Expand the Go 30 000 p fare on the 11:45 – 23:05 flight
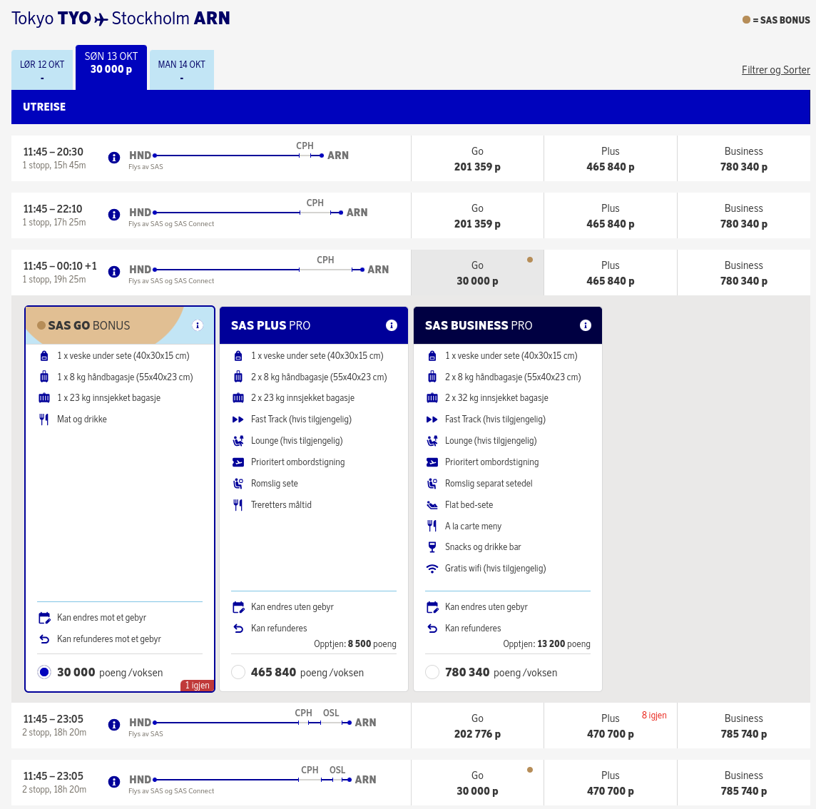This screenshot has width=816, height=809. [477, 783]
